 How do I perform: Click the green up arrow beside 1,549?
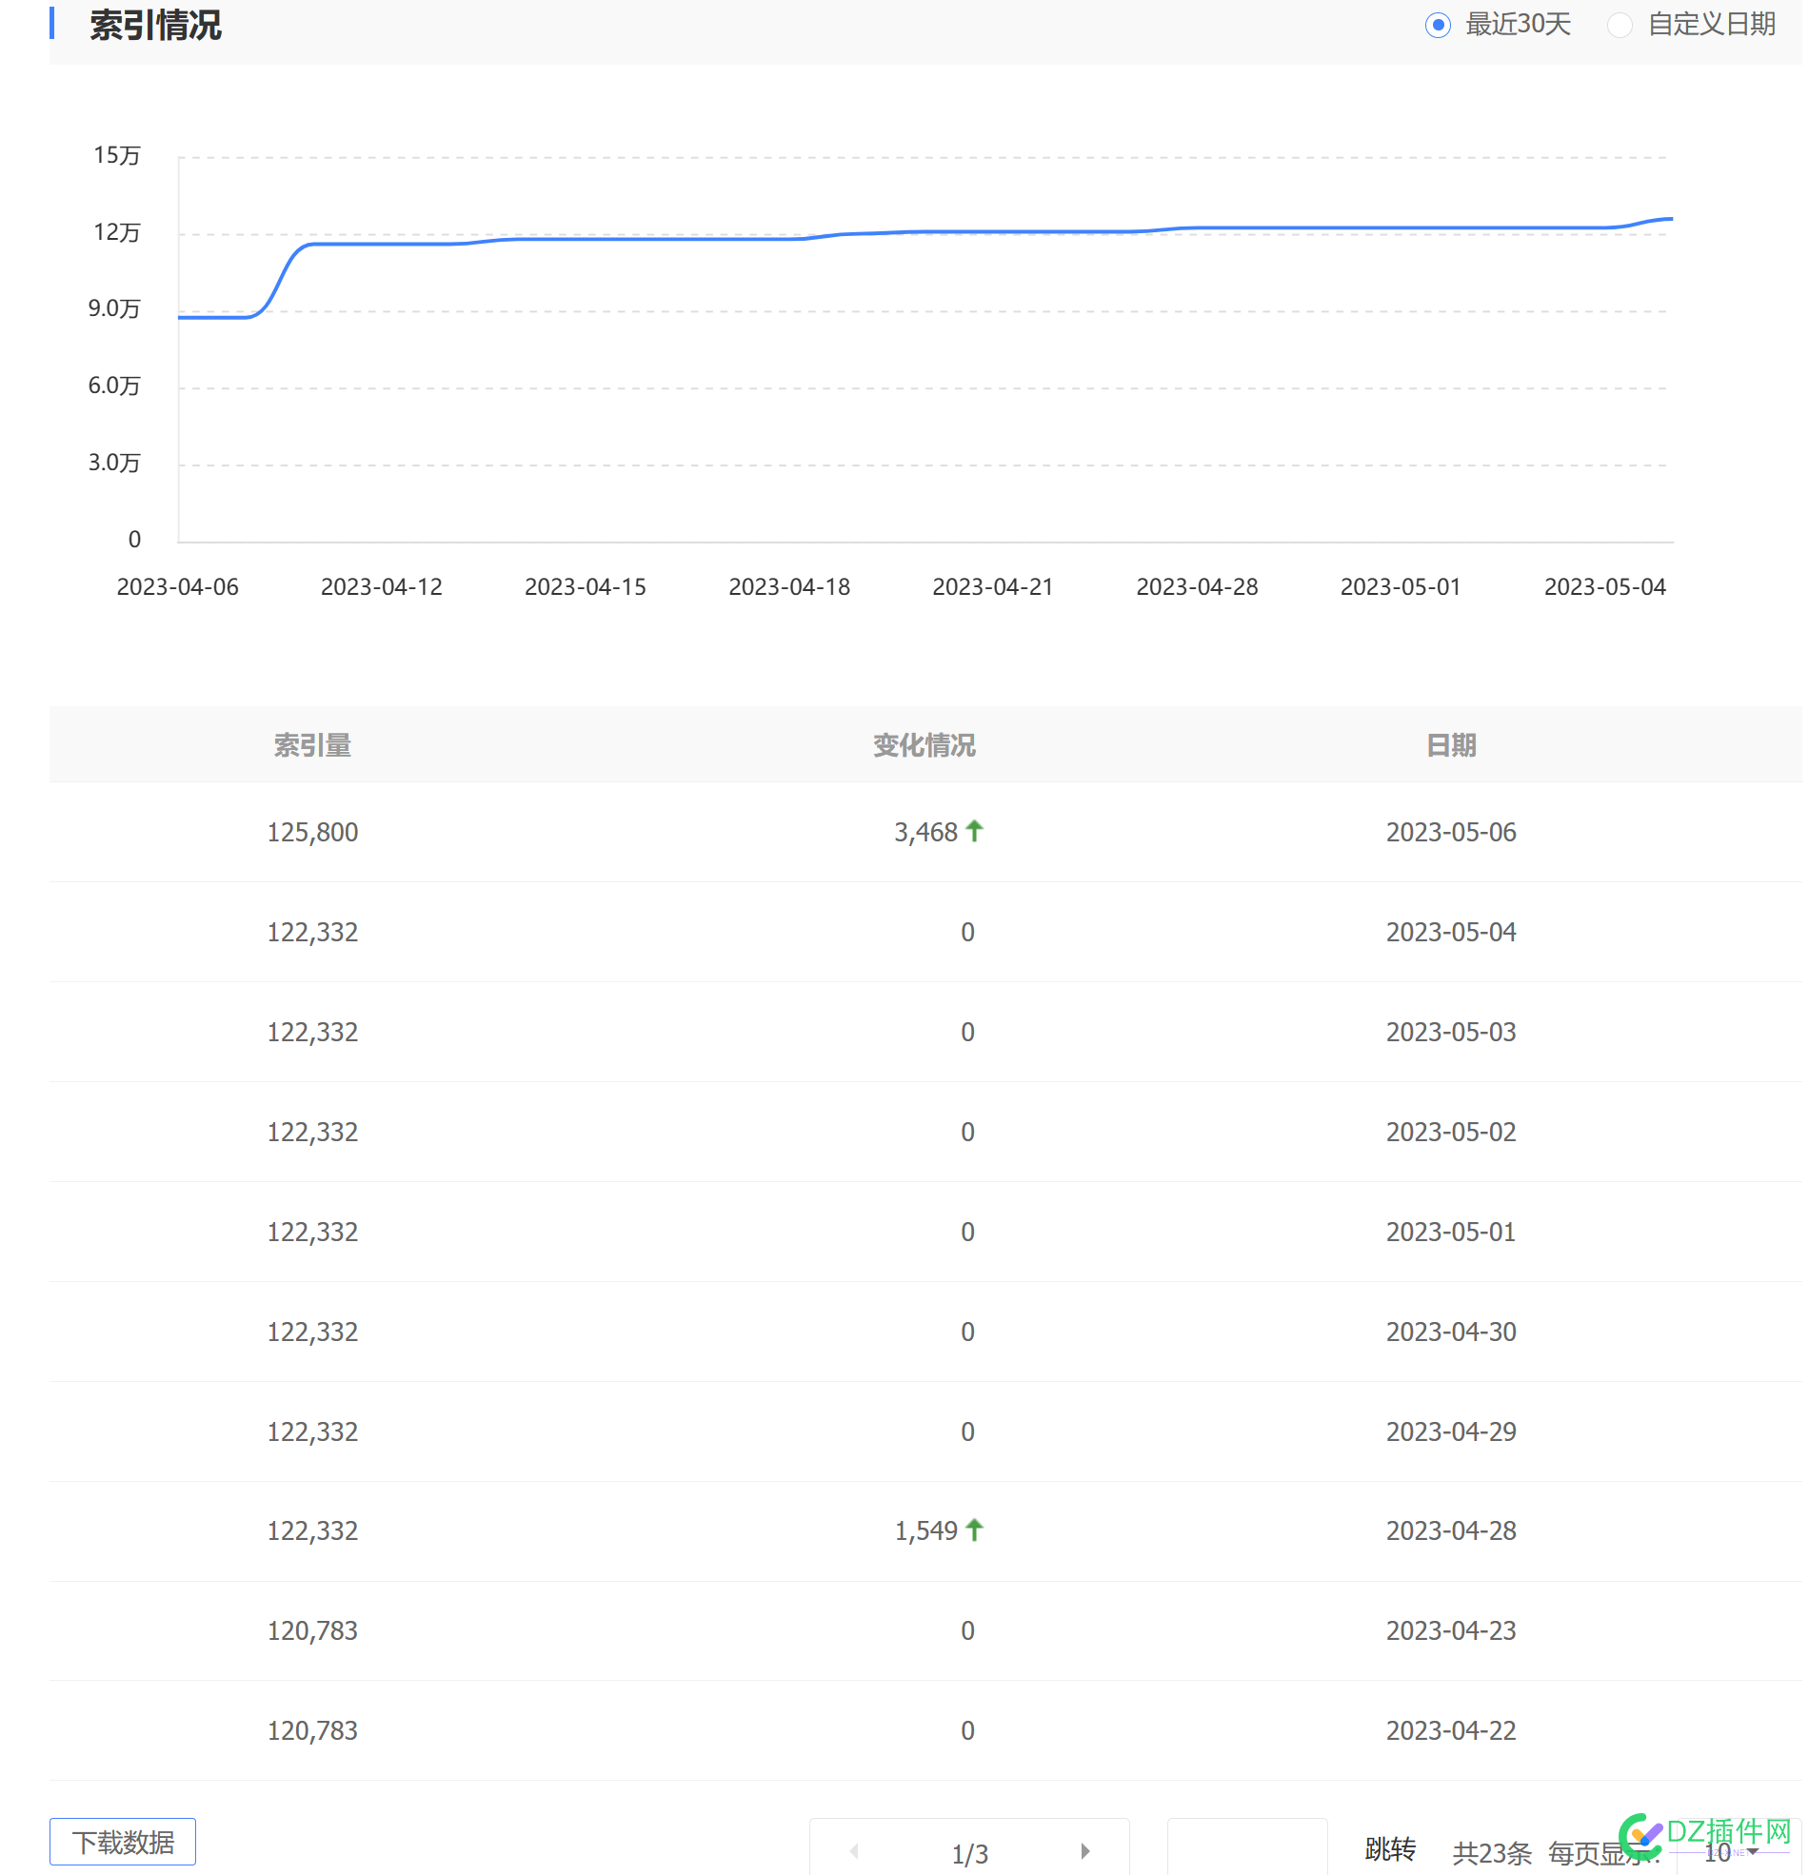pyautogui.click(x=973, y=1530)
